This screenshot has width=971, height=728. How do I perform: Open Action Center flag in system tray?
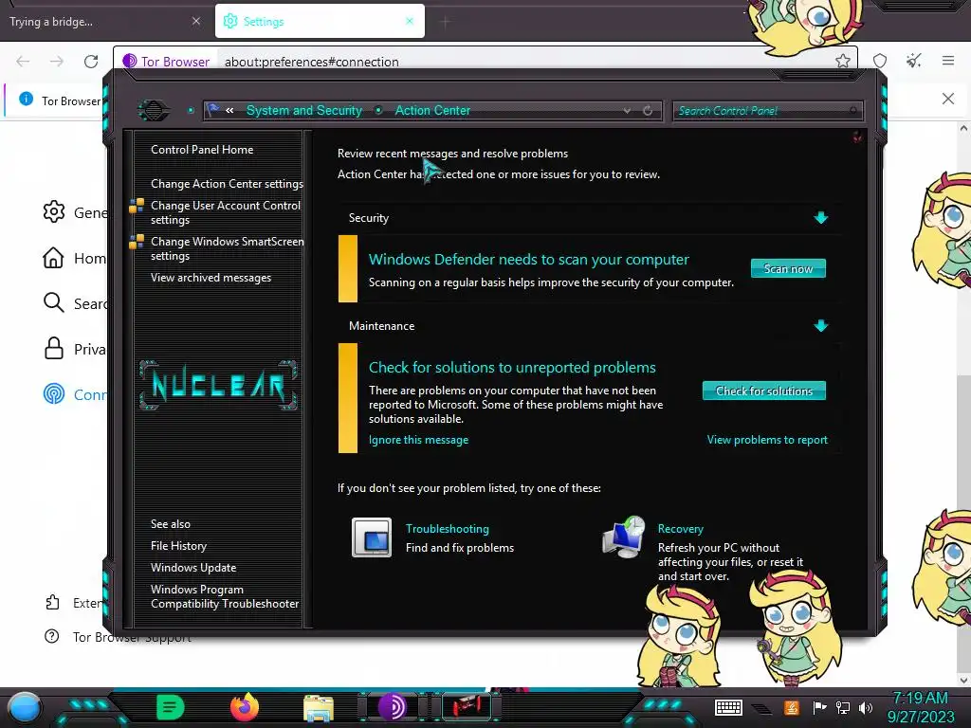(820, 707)
